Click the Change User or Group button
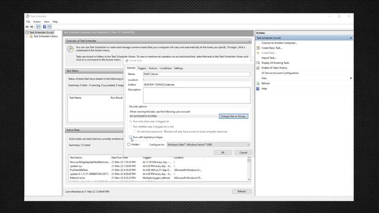The width and height of the screenshot is (379, 213). pyautogui.click(x=233, y=116)
